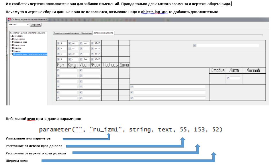278x167 pixels.
Task: Click the field containing 16-17
Action: pos(97,54)
